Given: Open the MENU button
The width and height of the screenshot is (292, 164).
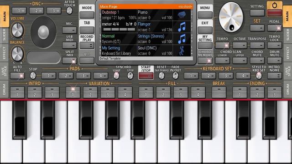Looking at the screenshot, I should point(205,15).
